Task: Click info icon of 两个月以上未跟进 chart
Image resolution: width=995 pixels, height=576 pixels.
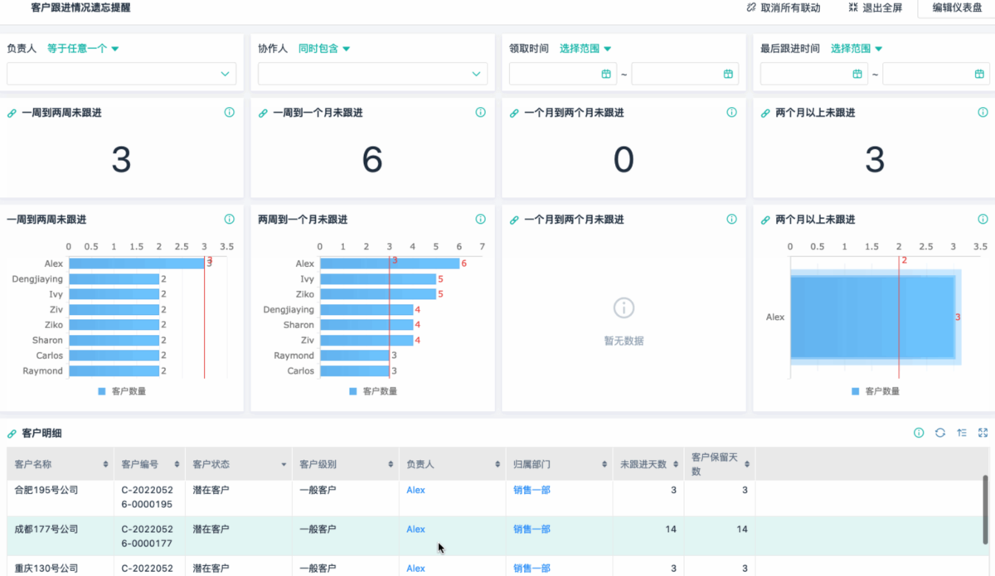Action: point(983,220)
